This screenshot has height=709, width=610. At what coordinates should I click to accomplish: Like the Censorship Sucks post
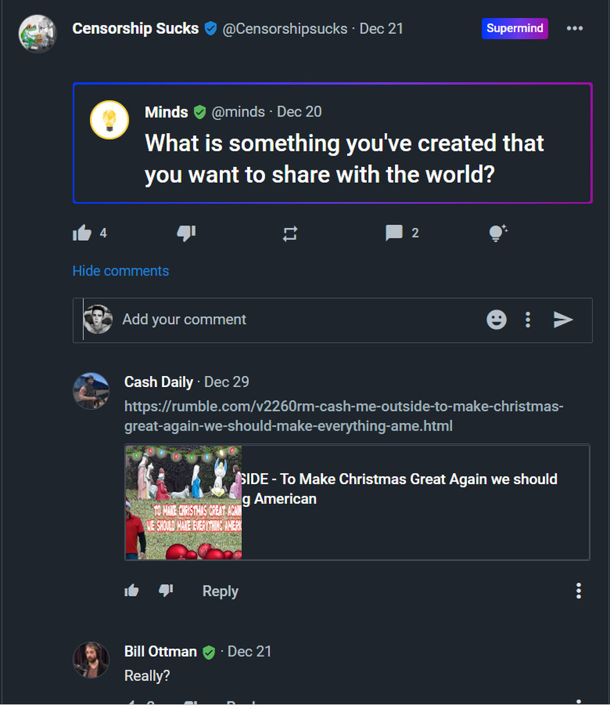coord(82,233)
